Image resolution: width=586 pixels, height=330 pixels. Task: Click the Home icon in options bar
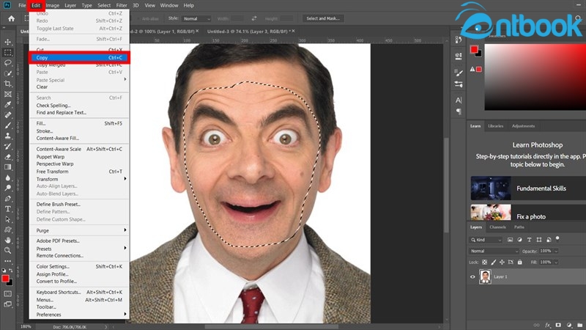[11, 18]
